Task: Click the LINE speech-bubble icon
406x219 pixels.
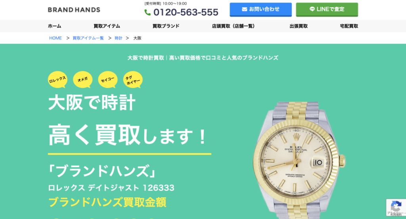Action: tap(312, 9)
